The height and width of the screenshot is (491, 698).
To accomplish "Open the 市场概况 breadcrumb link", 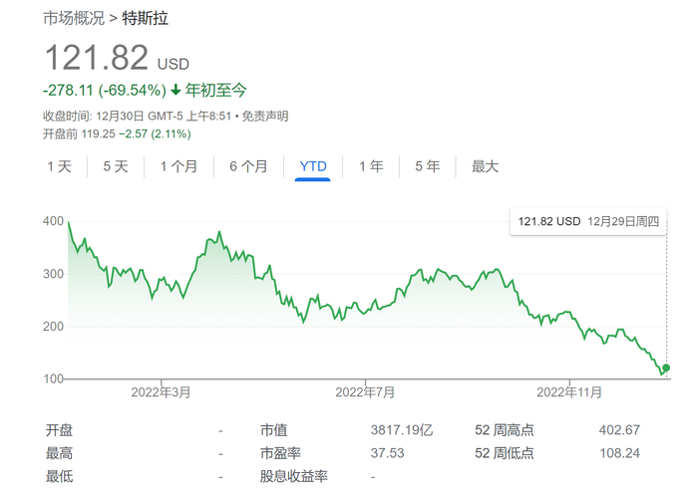I will pyautogui.click(x=74, y=18).
